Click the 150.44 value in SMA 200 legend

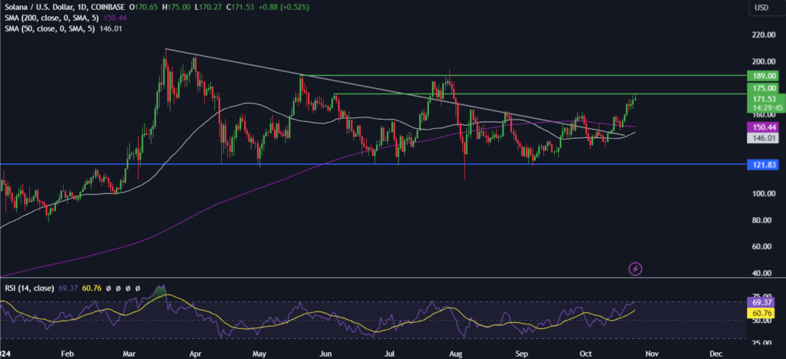(114, 18)
